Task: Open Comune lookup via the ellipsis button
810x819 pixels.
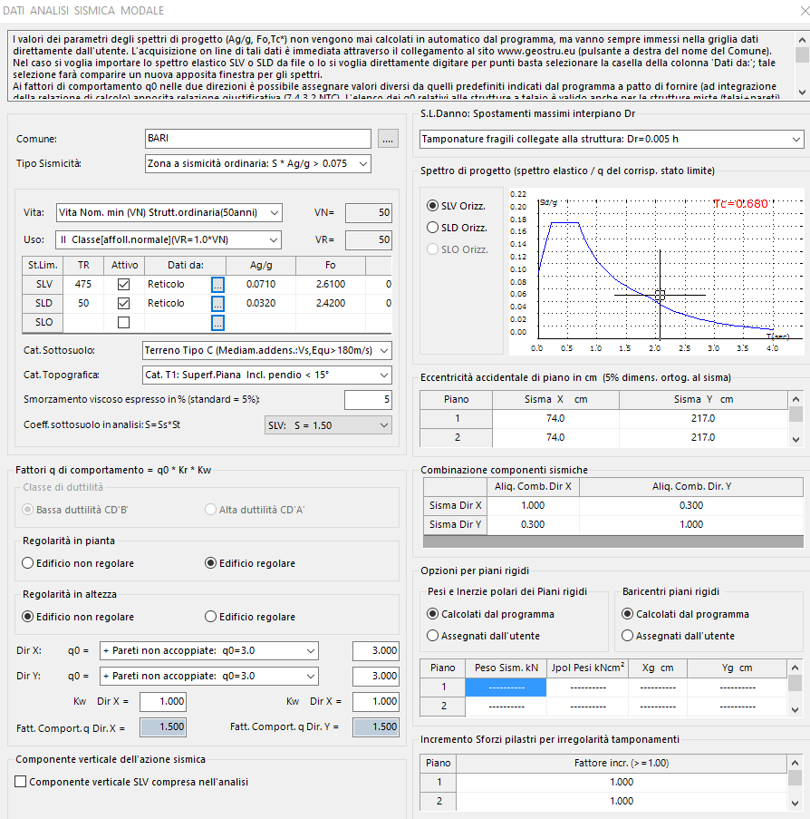Action: pos(388,139)
